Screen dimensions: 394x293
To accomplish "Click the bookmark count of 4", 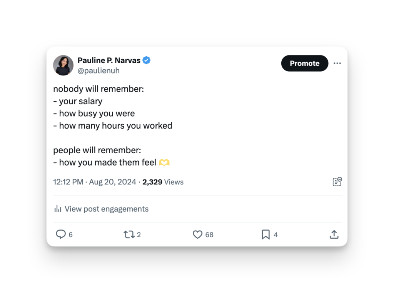I will pos(275,235).
